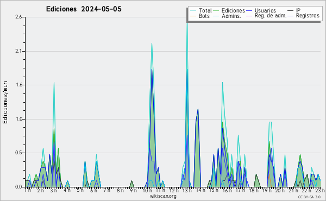This screenshot has height=201, width=326.
Task: Click the 1.0 value on vertical axis
Action: click(18, 119)
